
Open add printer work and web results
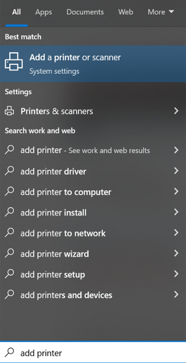tap(93, 150)
